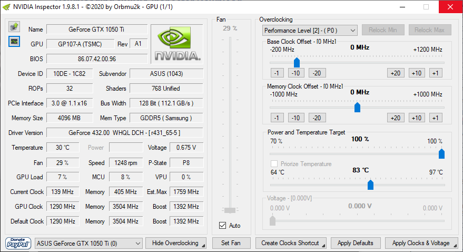Click the Temperature value 30 °C
The height and width of the screenshot is (252, 463).
click(x=63, y=148)
